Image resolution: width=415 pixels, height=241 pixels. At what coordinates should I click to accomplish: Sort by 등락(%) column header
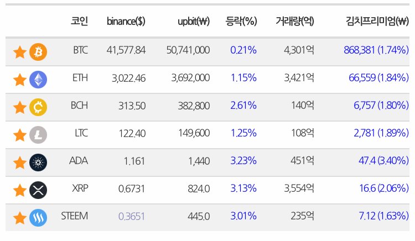click(241, 21)
